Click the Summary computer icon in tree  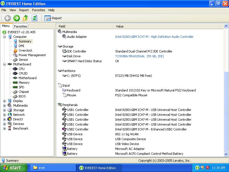coord(15,41)
